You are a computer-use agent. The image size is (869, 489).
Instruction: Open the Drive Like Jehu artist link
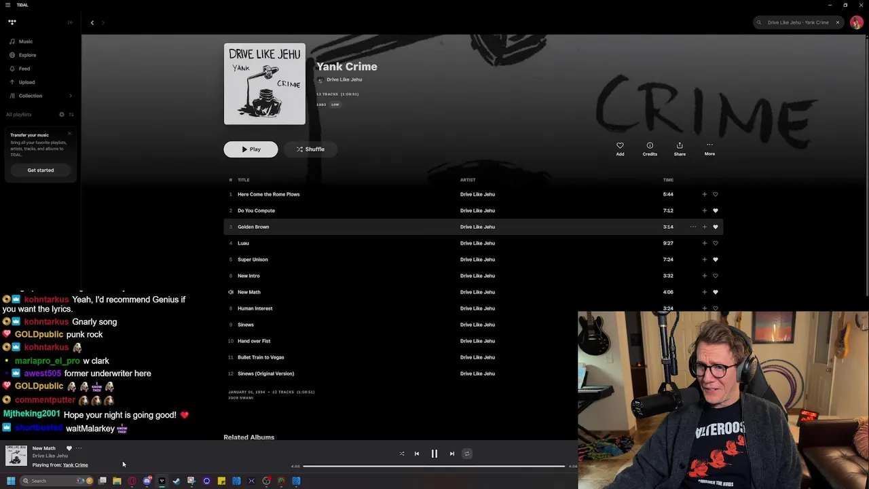coord(344,79)
